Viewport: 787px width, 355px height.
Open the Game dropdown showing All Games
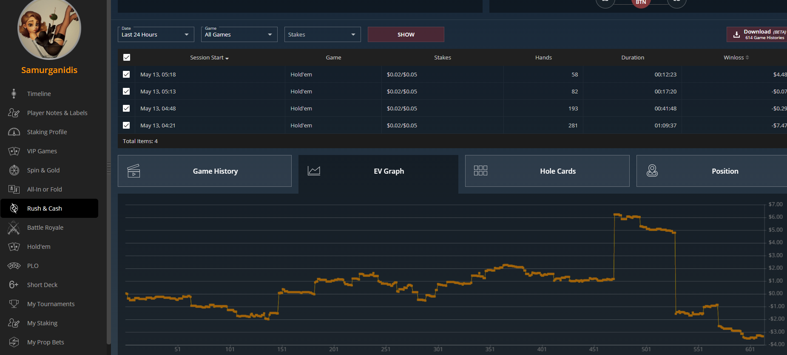coord(239,34)
